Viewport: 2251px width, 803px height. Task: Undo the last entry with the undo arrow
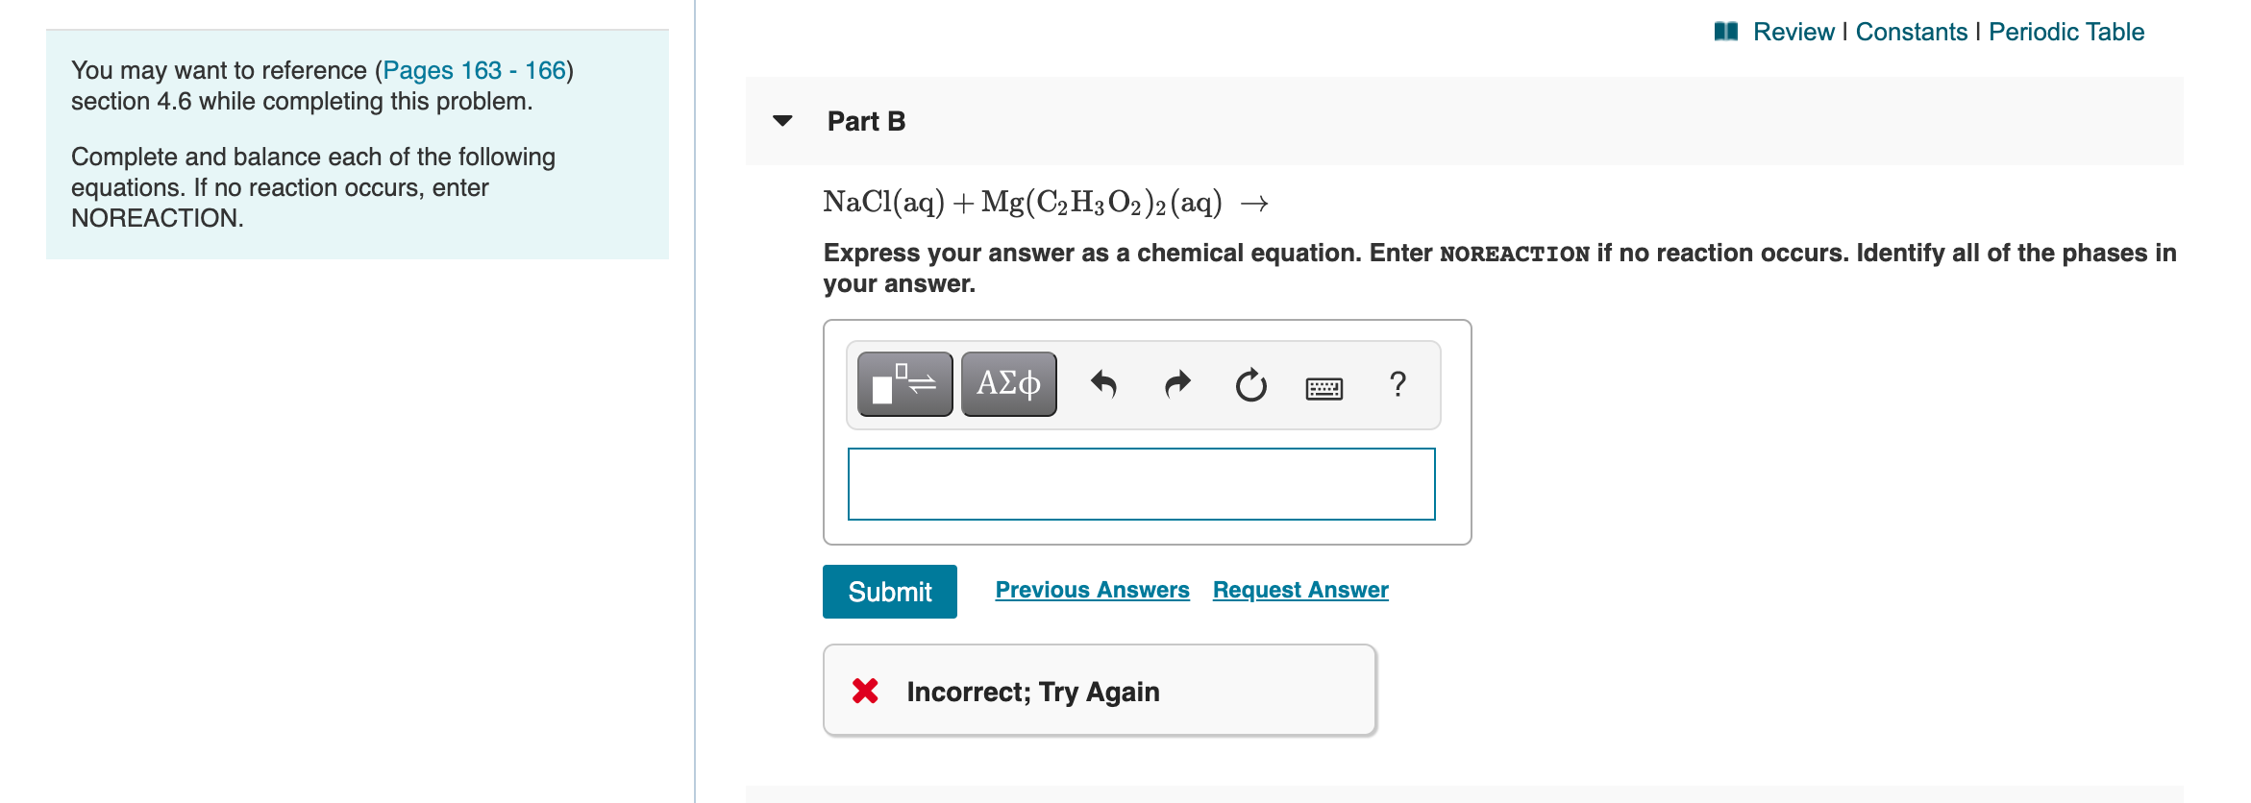click(x=1103, y=384)
